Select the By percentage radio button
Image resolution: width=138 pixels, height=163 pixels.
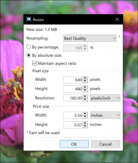point(29,47)
